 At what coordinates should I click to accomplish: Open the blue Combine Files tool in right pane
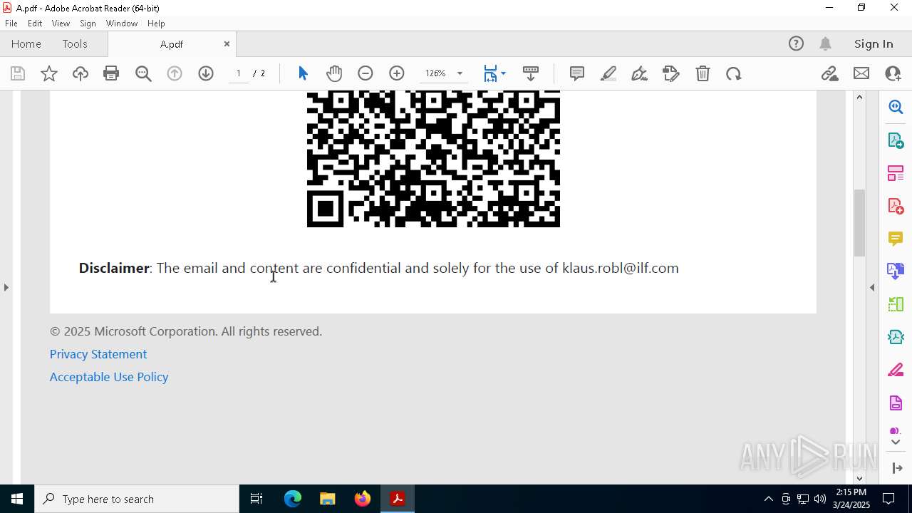896,271
